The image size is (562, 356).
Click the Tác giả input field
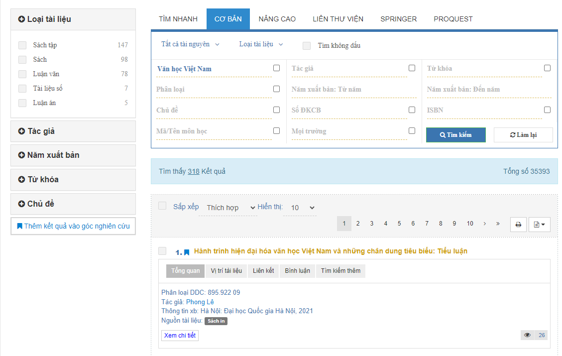[348, 69]
